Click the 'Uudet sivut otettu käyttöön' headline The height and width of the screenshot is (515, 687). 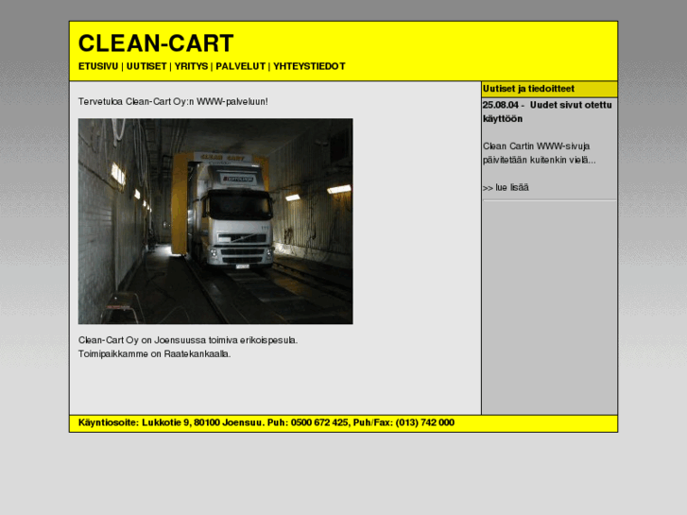click(547, 112)
